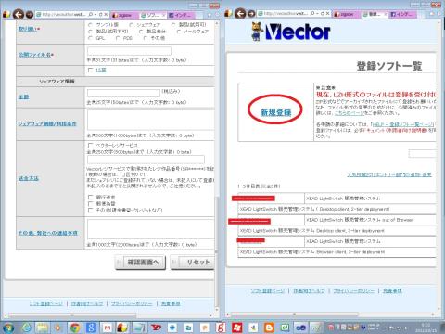
Task: Open the red Windows-flag taskbar icon
Action: (237, 328)
